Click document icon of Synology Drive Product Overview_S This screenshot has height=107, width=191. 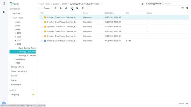pyautogui.click(x=45, y=41)
